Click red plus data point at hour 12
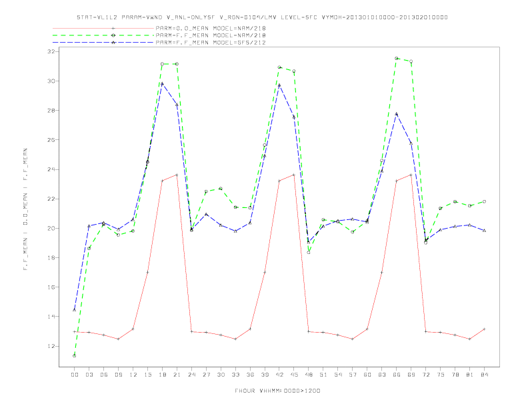 [x=133, y=329]
